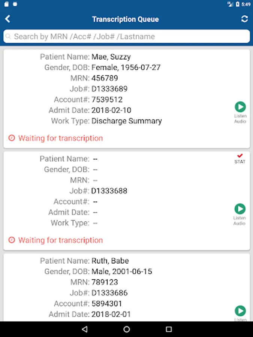
Task: Play Listen Audio for Mae, Suzzy
Action: tap(240, 107)
